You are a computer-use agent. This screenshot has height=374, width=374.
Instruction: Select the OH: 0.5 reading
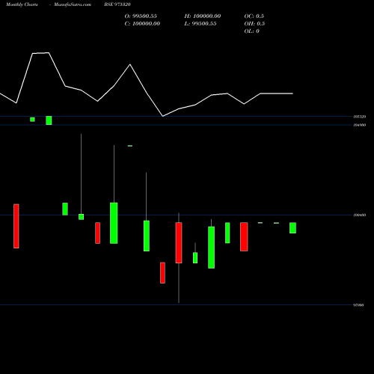(254, 23)
